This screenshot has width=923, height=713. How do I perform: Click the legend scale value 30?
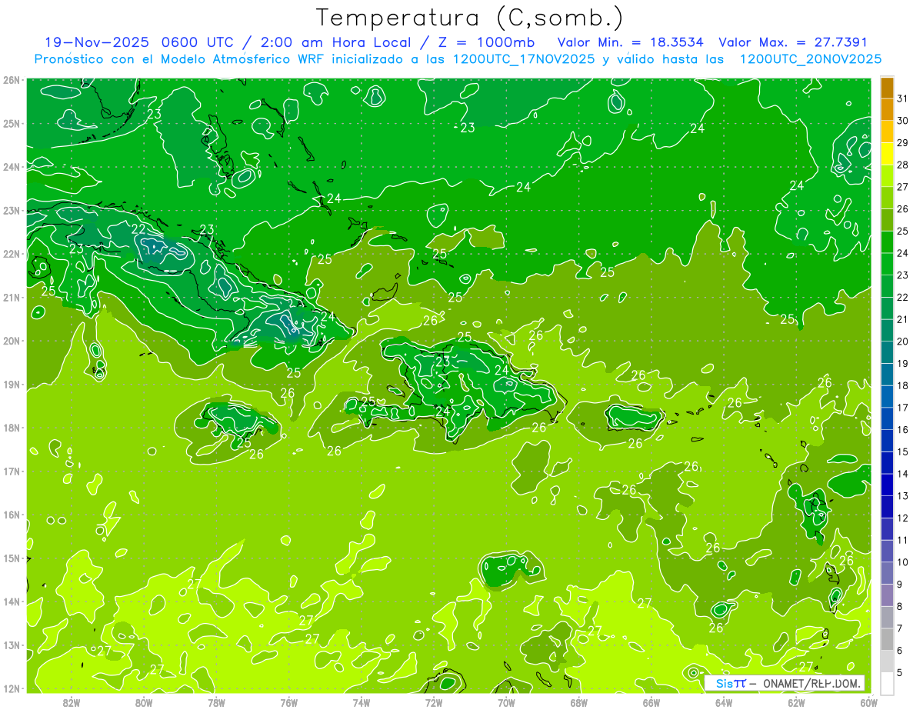[903, 121]
